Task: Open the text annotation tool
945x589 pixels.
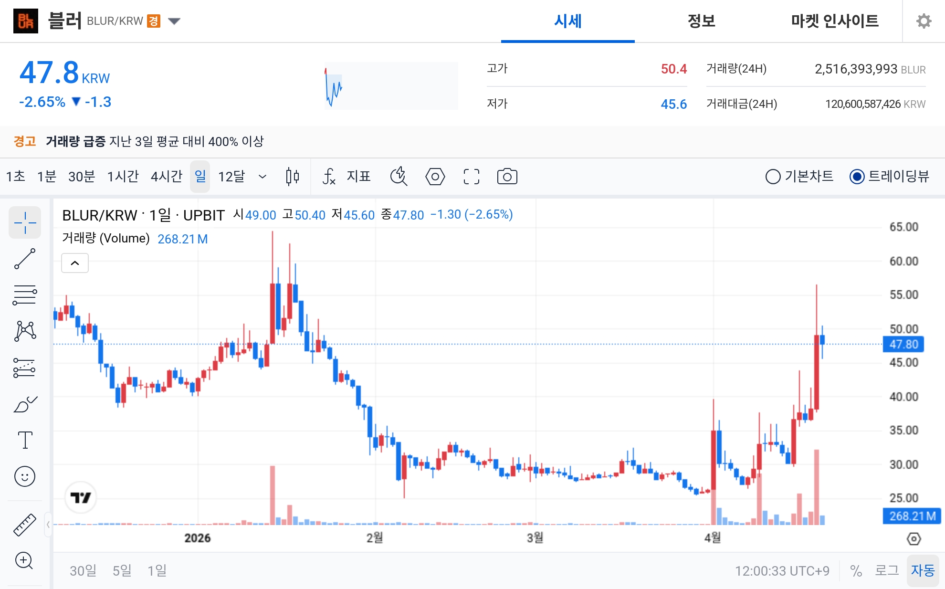Action: (x=25, y=440)
